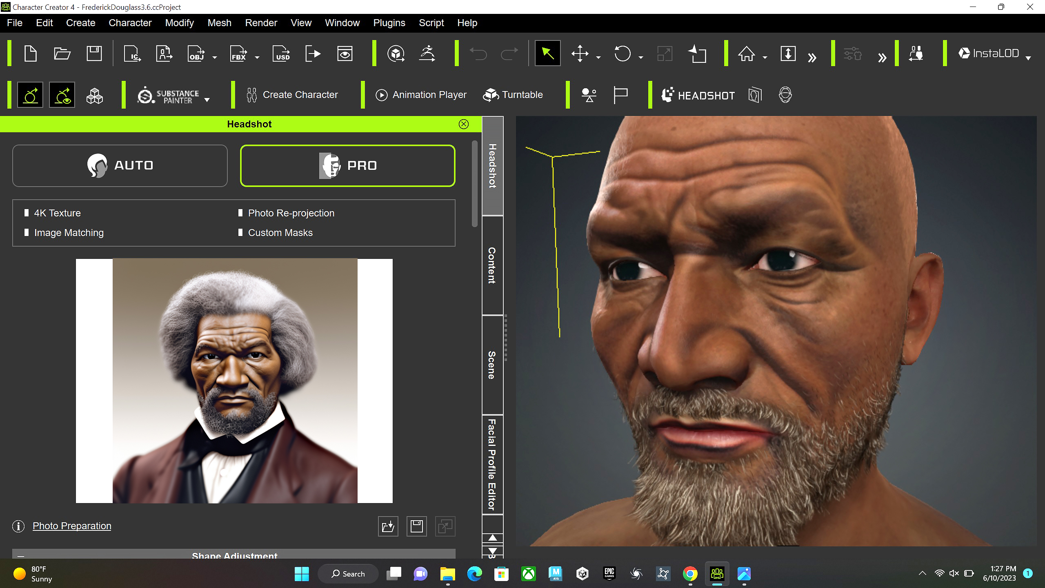Switch to the Facial Profile Editor tab
The image size is (1045, 588).
pos(492,464)
